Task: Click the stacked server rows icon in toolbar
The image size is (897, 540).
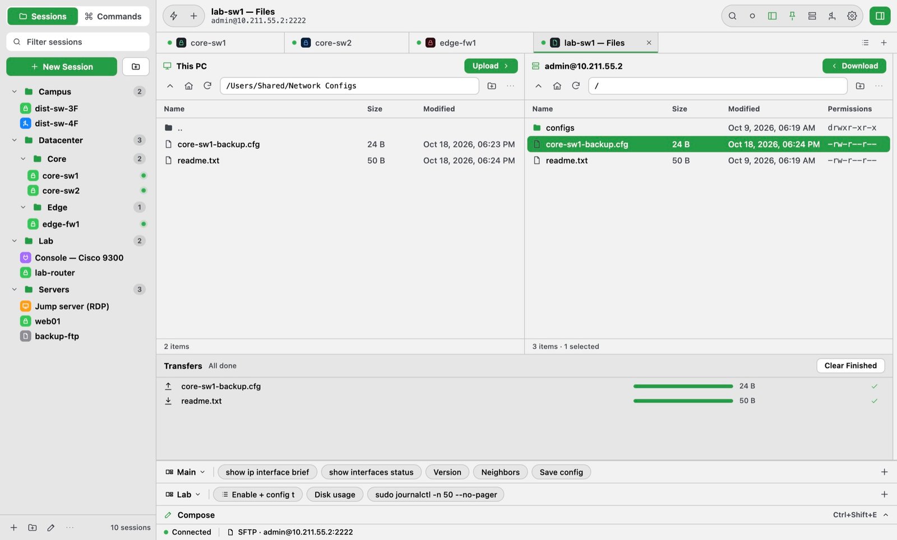Action: [812, 16]
